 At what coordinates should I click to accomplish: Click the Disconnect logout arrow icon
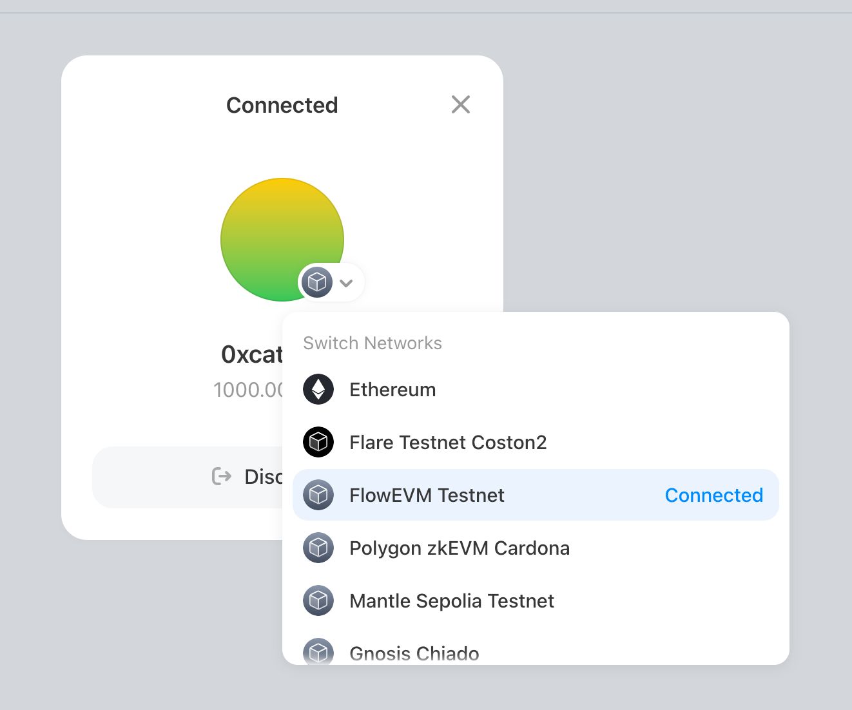point(222,476)
